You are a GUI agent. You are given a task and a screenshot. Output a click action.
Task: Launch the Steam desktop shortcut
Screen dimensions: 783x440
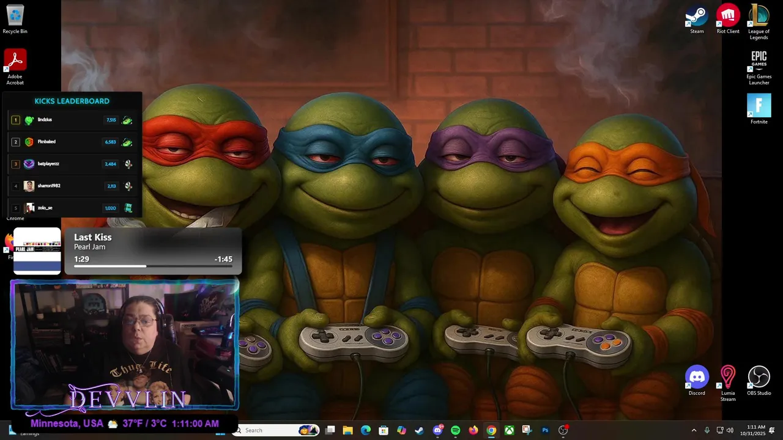point(697,19)
